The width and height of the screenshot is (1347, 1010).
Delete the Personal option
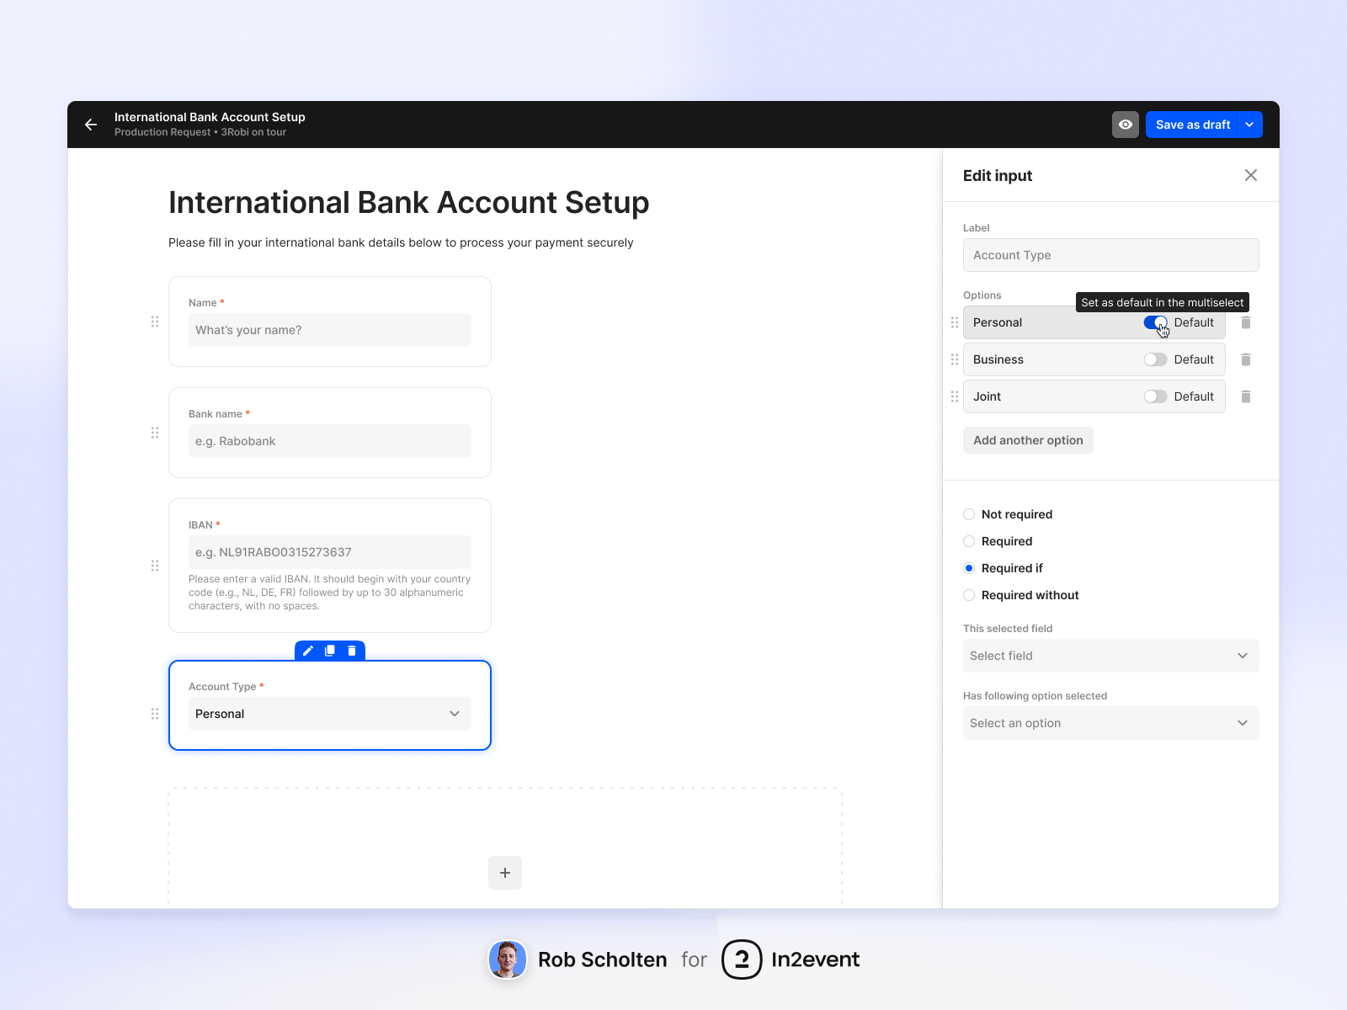pos(1246,322)
